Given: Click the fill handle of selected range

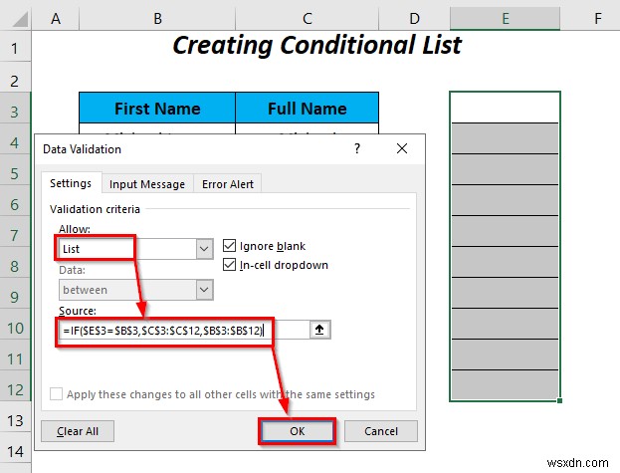Looking at the screenshot, I should tap(559, 400).
